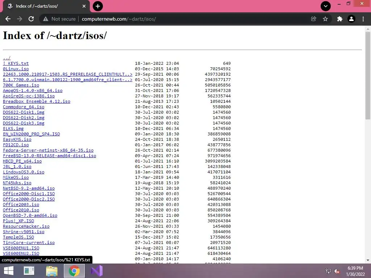Open the Chrome three-dot menu
Viewport: 371px width, 278px height.
coord(363,19)
